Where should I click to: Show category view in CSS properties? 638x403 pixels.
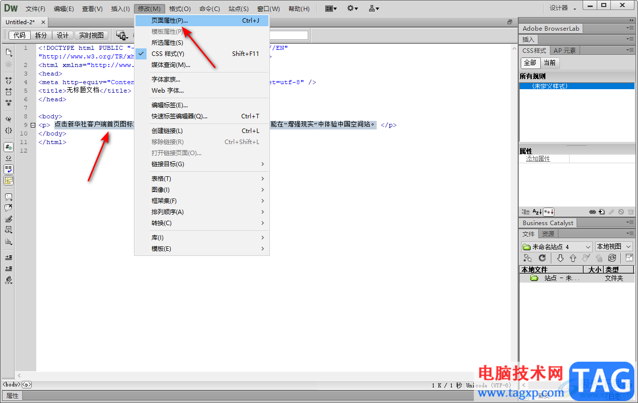[x=526, y=212]
